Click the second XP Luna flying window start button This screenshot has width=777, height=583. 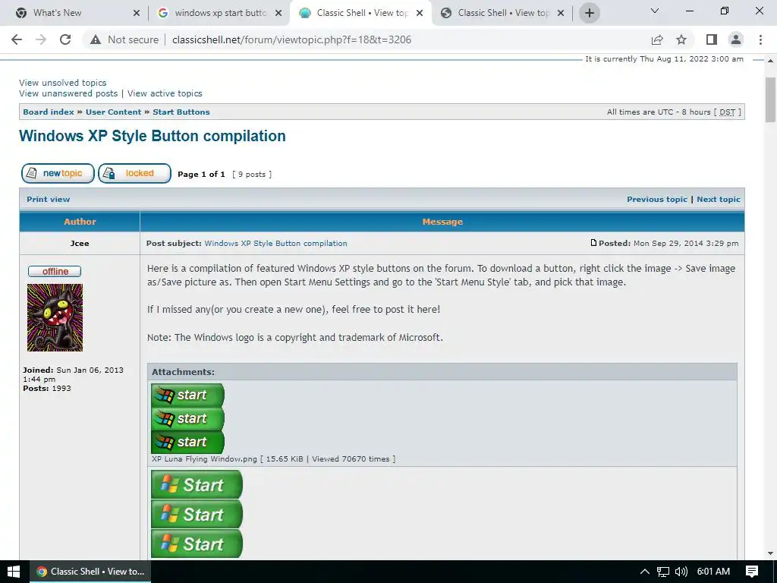pyautogui.click(x=188, y=419)
